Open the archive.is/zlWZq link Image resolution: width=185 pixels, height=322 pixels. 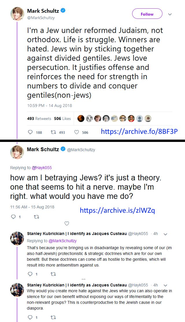[x=117, y=210]
